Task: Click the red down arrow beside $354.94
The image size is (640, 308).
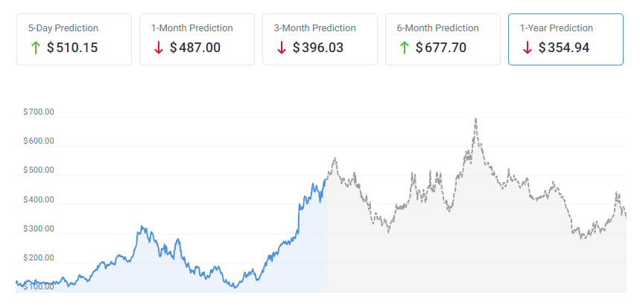Action: [527, 48]
